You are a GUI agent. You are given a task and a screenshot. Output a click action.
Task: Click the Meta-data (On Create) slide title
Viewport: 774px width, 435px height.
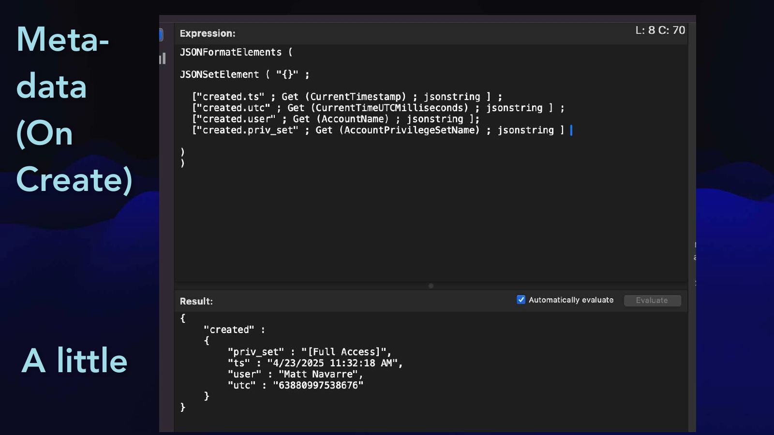pyautogui.click(x=74, y=110)
